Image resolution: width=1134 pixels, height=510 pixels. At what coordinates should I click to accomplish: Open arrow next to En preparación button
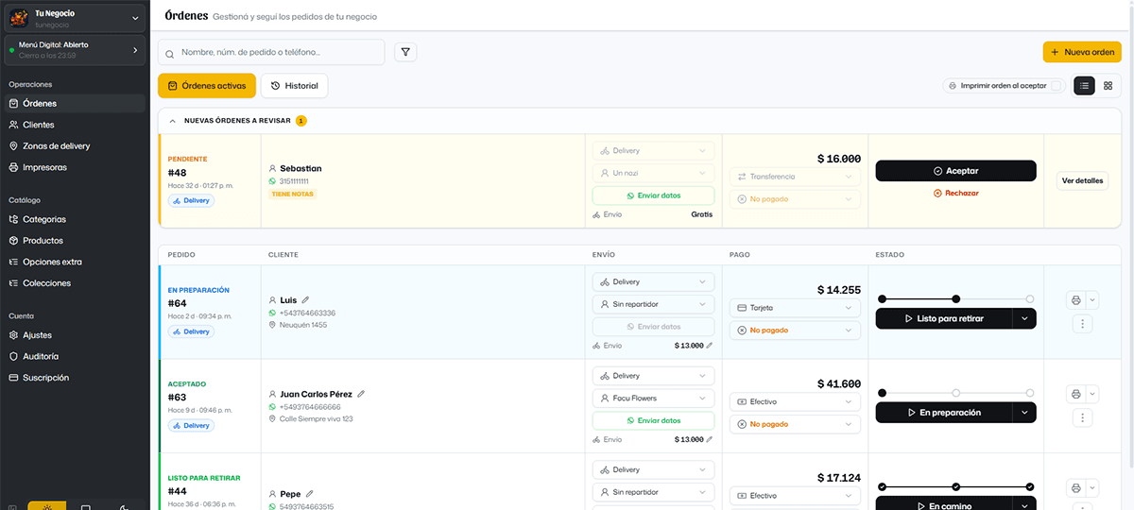(x=1024, y=413)
